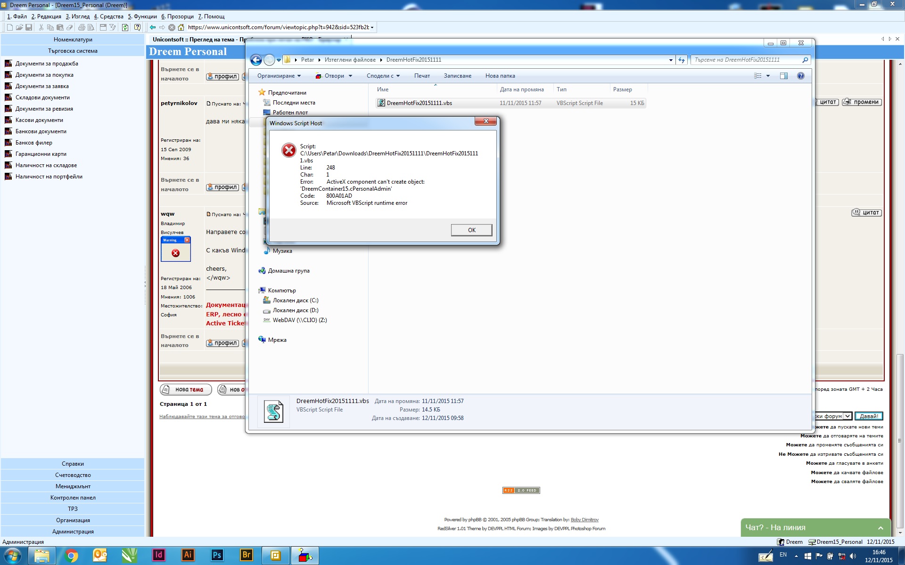905x565 pixels.
Task: Select Локален диск (C:) in Explorer tree
Action: pos(295,300)
